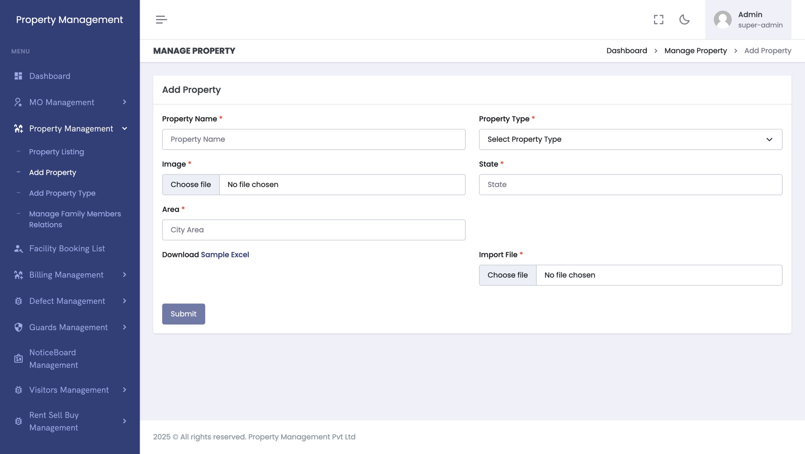Viewport: 805px width, 454px height.
Task: Collapse the Property Management submenu
Action: 124,129
